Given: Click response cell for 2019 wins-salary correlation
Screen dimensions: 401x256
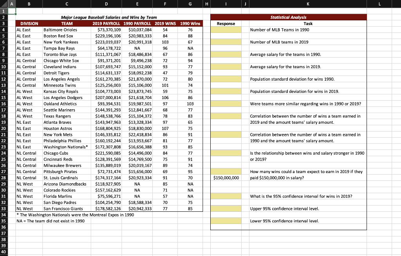Looking at the screenshot, I should click(226, 116).
